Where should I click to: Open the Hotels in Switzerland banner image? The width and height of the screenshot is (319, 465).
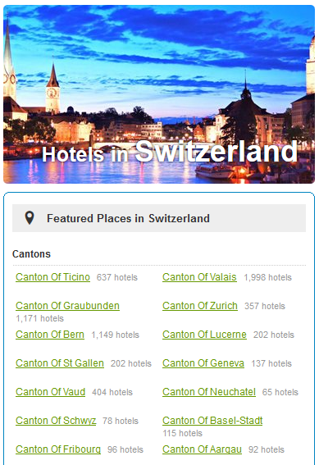coord(159,94)
